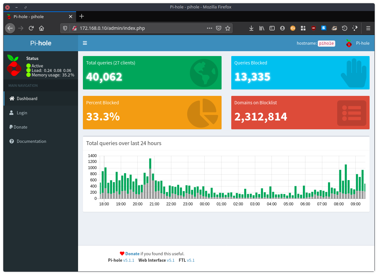The image size is (378, 275).
Task: Bookmark this page with star
Action: (x=228, y=28)
